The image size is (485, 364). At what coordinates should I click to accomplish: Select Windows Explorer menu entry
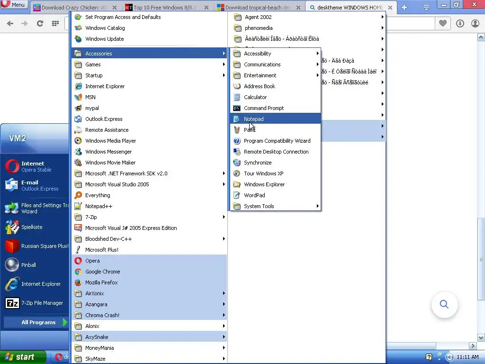(275, 184)
